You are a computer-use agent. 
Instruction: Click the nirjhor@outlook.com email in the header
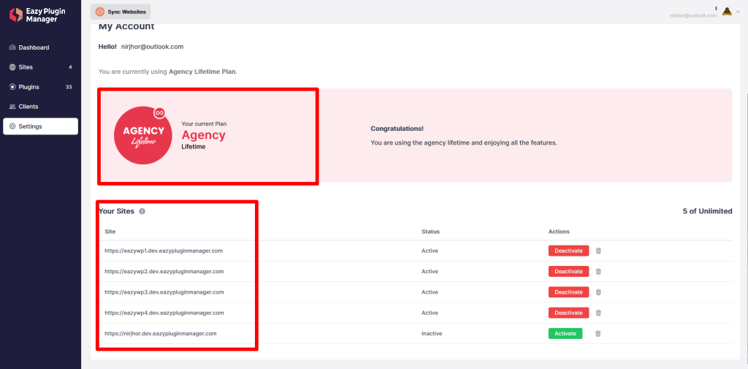(x=693, y=16)
